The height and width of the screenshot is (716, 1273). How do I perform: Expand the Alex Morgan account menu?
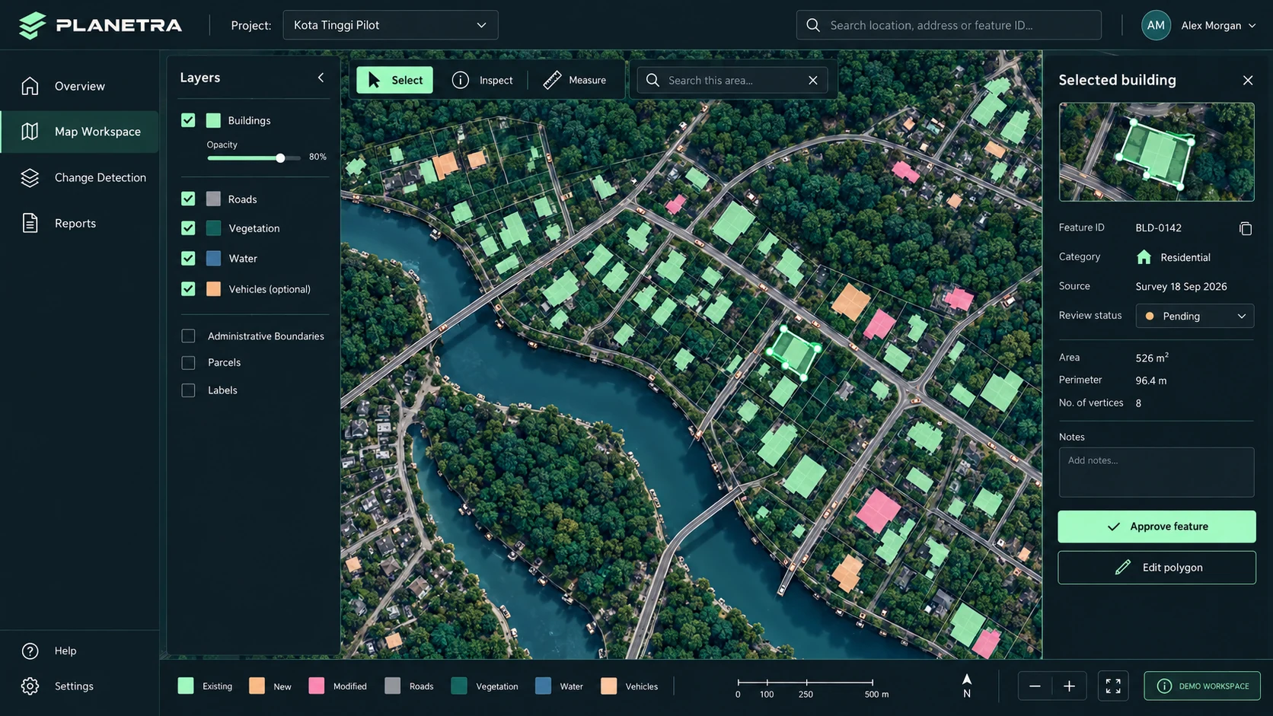(1217, 25)
